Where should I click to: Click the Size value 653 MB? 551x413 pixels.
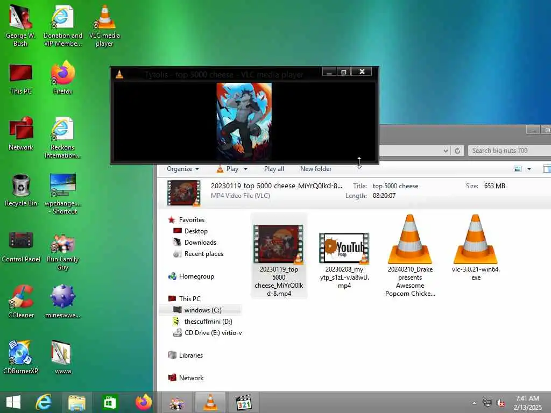pos(495,186)
